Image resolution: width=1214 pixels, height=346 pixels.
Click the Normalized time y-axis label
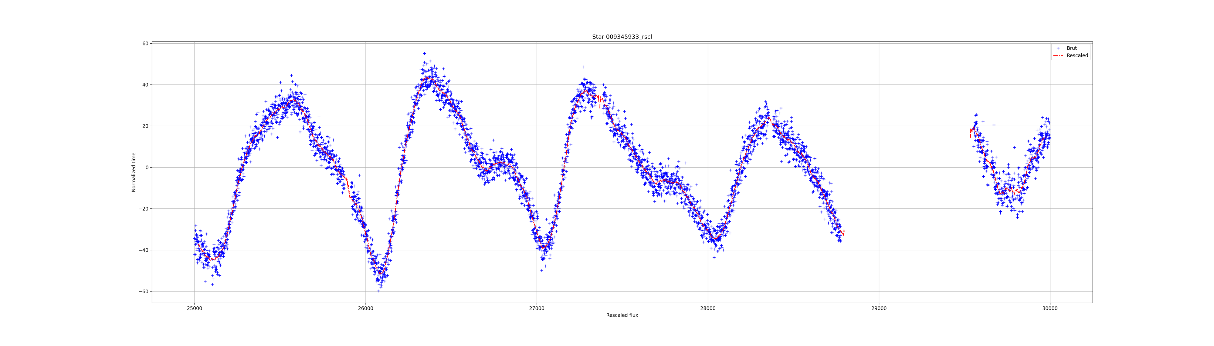[133, 172]
